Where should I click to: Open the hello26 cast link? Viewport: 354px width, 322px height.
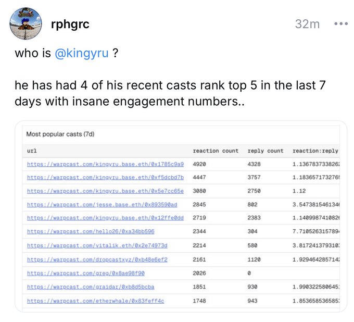coord(91,231)
